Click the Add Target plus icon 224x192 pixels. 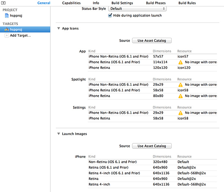[x=7, y=36]
